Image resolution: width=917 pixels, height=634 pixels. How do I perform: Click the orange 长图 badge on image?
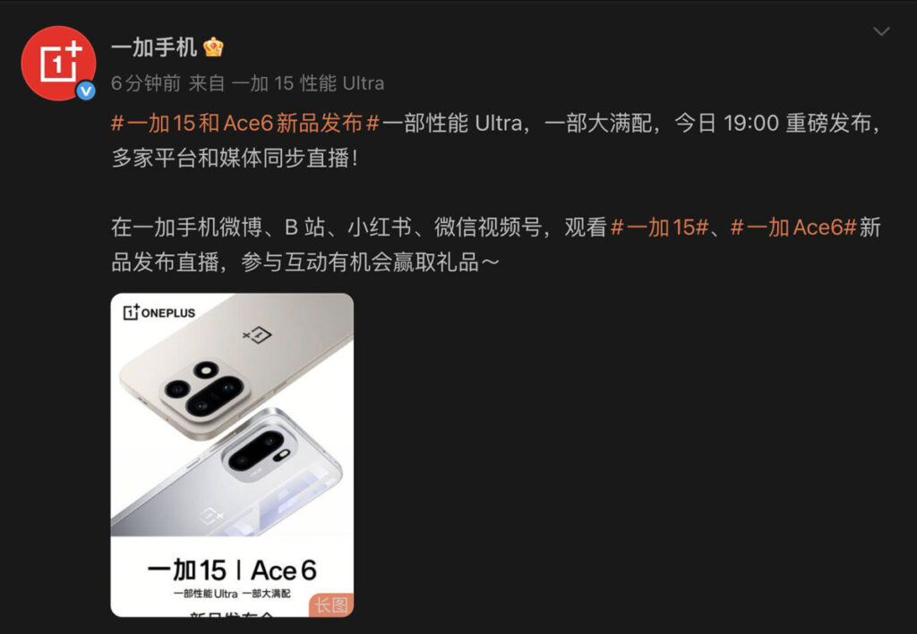(x=331, y=604)
